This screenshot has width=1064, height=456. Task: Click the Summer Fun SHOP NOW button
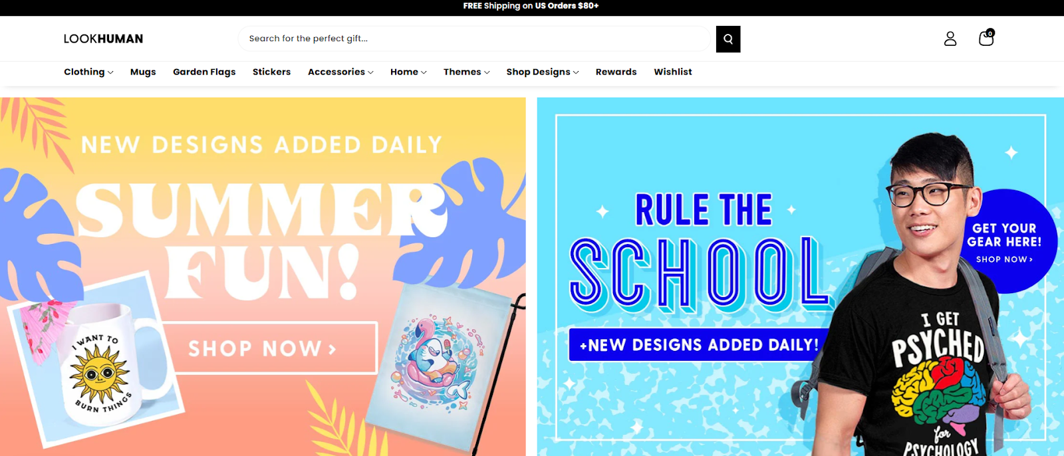tap(269, 348)
